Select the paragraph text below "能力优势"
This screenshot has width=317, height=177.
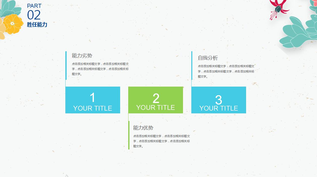click(x=162, y=141)
